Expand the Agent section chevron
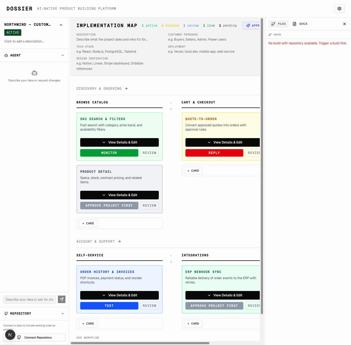The width and height of the screenshot is (351, 345). tap(63, 55)
